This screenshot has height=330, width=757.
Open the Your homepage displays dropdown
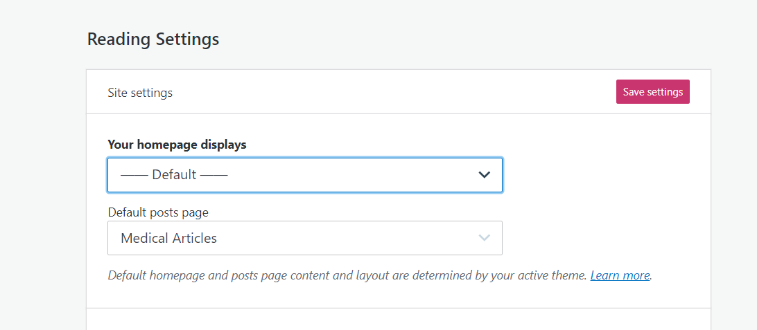click(304, 175)
